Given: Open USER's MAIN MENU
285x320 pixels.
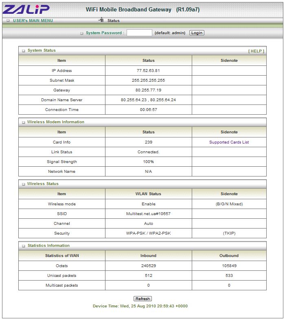Looking at the screenshot, I should click(33, 21).
